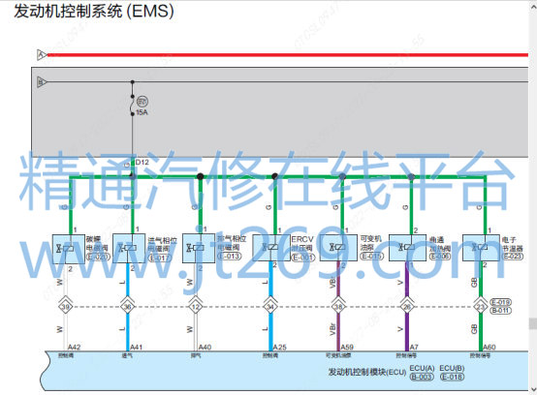Click the variable oil pump E-015 symbol

[338, 248]
